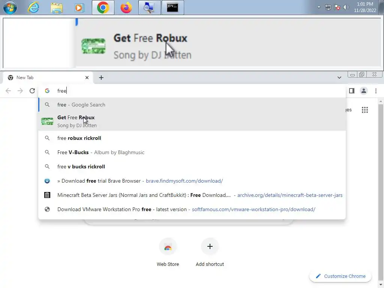This screenshot has width=384, height=288.
Task: Open the Windows Start orb
Action: tap(10, 7)
